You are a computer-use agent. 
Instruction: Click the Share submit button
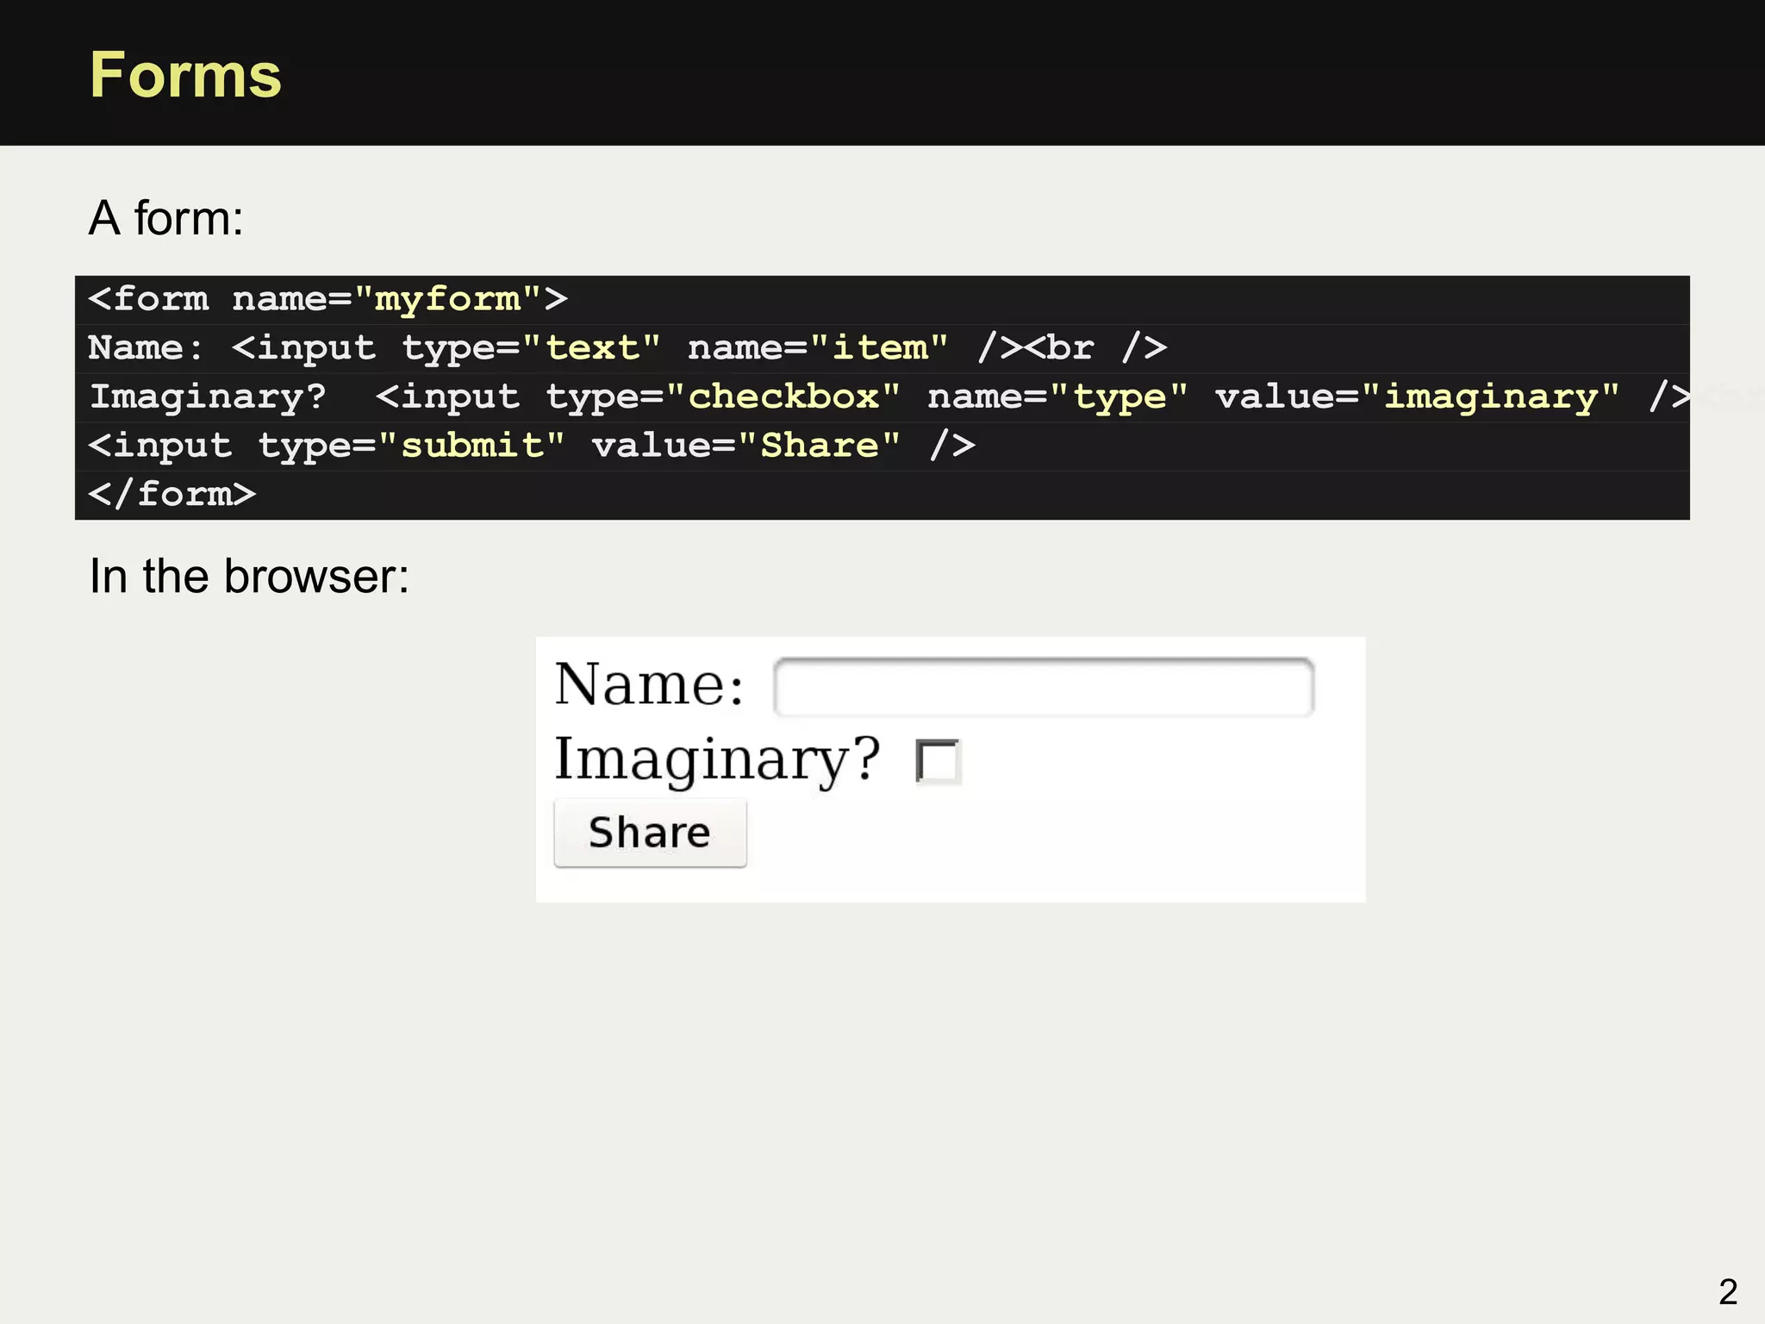pos(650,833)
